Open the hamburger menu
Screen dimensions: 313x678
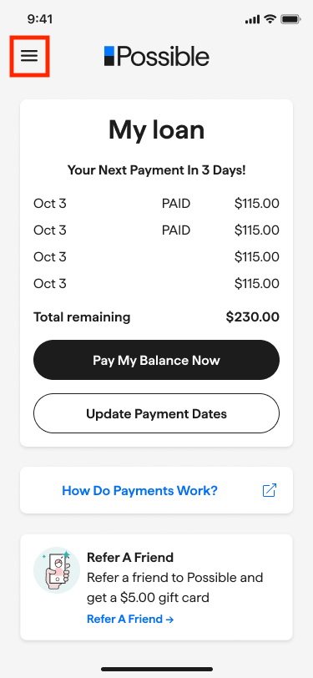tap(29, 56)
